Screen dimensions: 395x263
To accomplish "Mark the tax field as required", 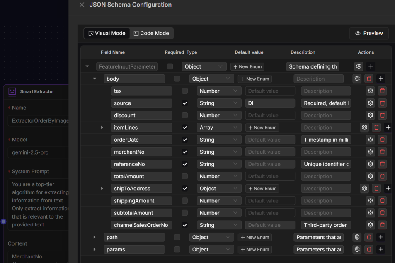I will [184, 91].
